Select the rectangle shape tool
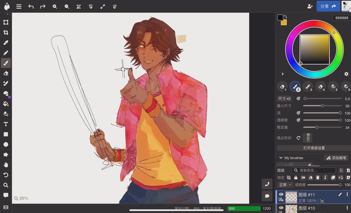 coord(6,134)
